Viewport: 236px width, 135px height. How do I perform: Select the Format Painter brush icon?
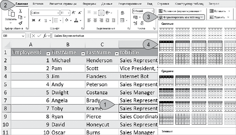(20, 23)
